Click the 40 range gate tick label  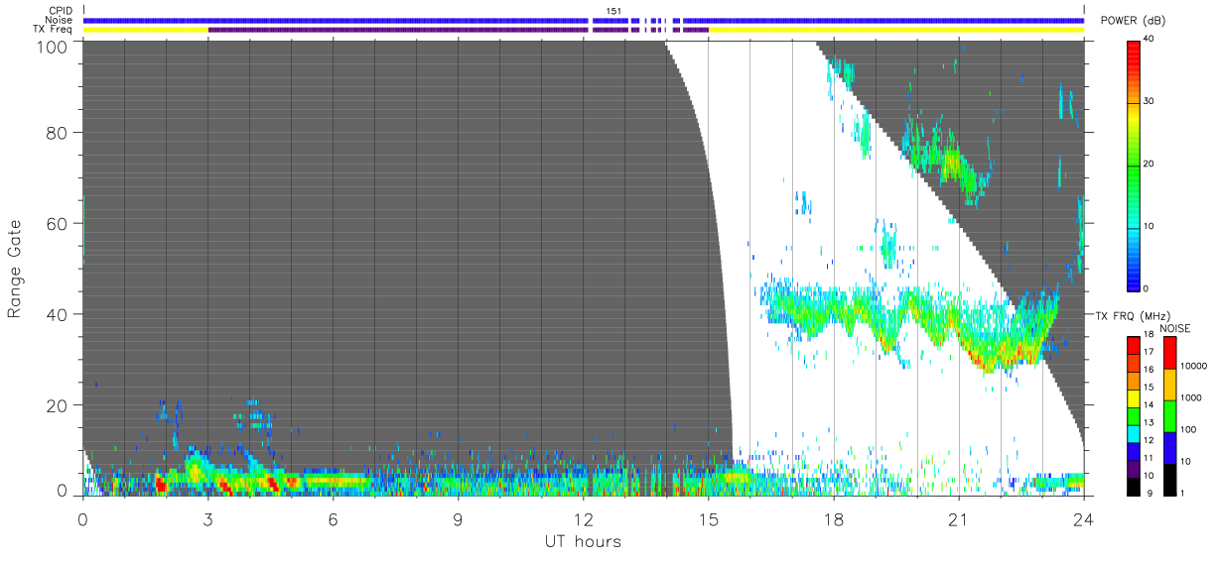59,314
